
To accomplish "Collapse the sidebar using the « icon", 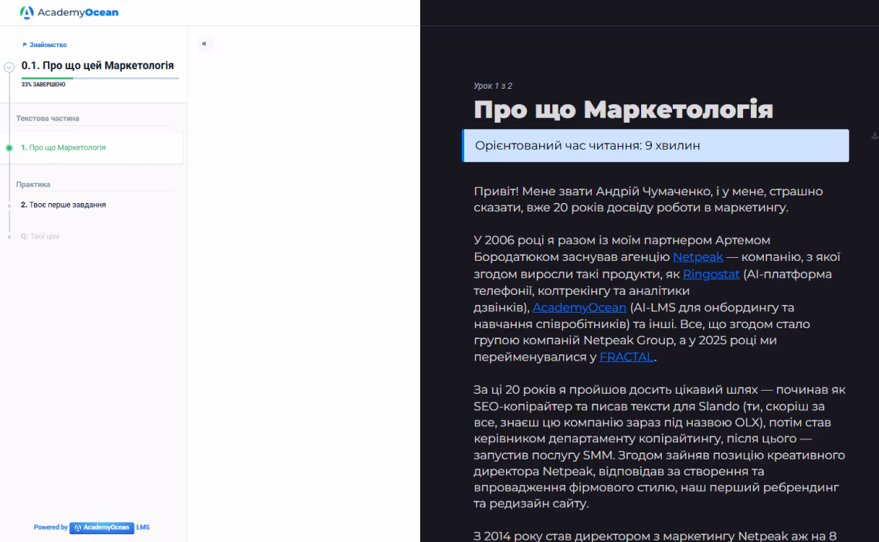I will click(203, 44).
